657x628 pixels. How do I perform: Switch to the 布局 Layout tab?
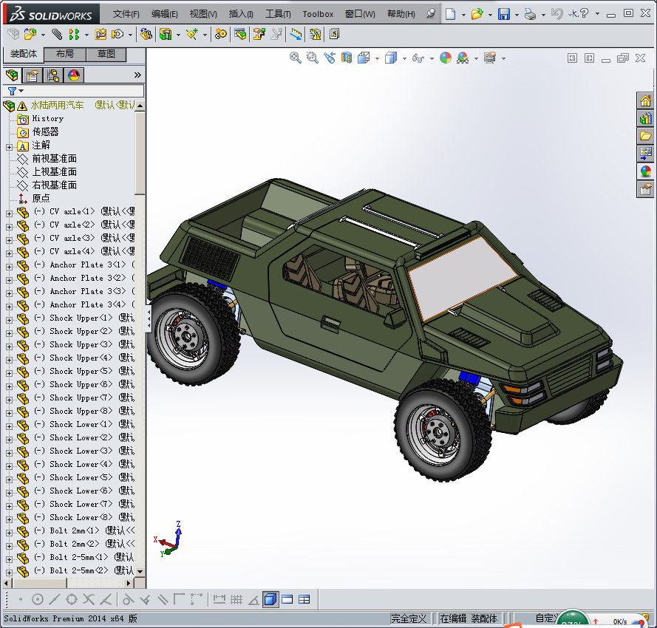[65, 54]
